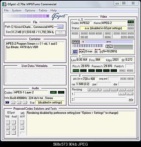This screenshot has height=147, width=141.
Task: Click the Resizing minus button
Action: point(100,90)
